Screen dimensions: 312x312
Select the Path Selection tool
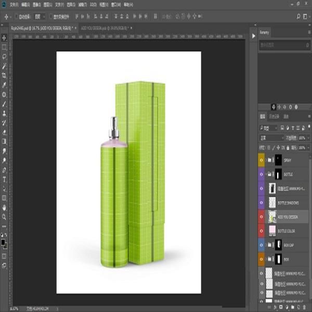click(4, 189)
